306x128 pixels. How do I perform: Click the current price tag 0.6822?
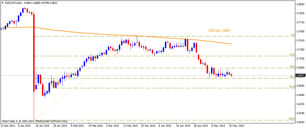[301, 75]
